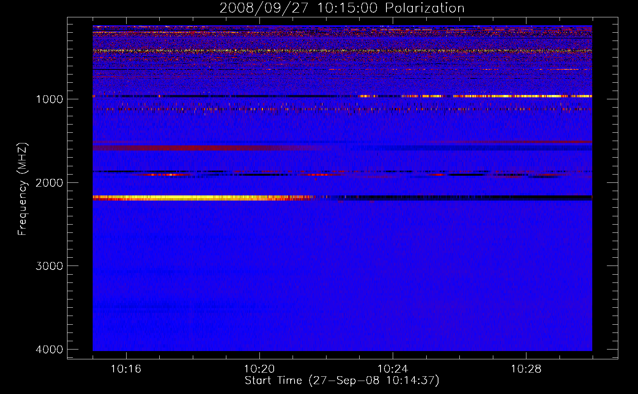This screenshot has height=394, width=638.
Task: Click the 'Start Time (27-Sep-08 10:14:37)' label
Action: click(342, 381)
